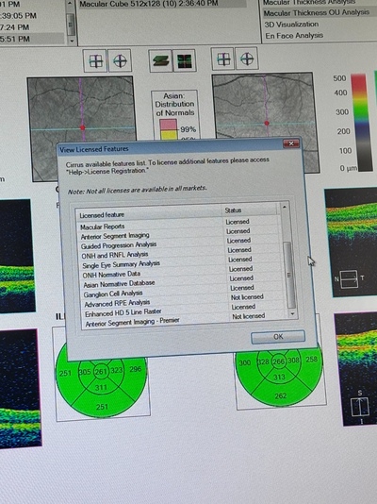Select Enhanced HD 5 Line Raster row

click(x=185, y=310)
